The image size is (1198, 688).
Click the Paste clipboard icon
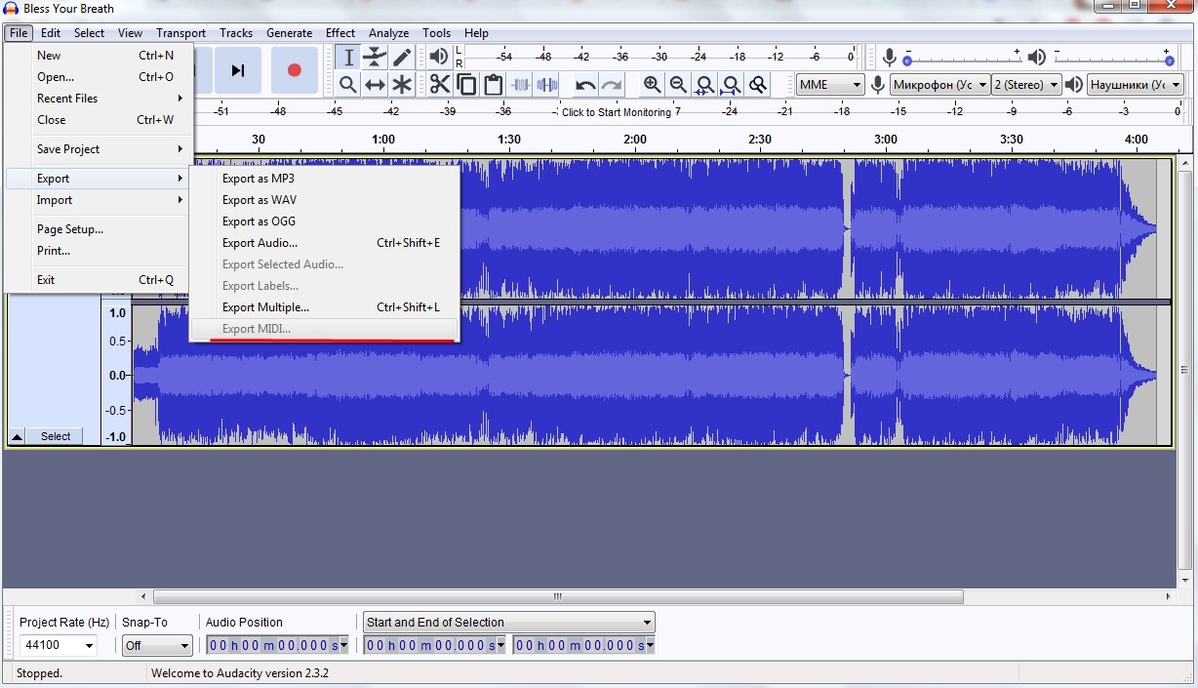[x=494, y=85]
